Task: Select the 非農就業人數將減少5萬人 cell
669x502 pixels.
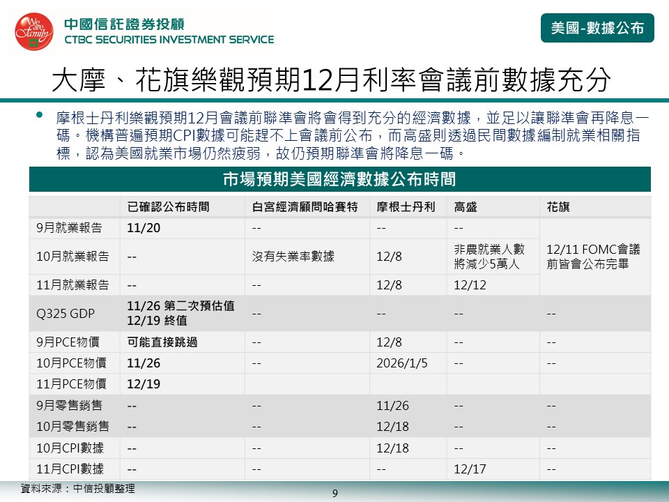Action: (x=489, y=257)
